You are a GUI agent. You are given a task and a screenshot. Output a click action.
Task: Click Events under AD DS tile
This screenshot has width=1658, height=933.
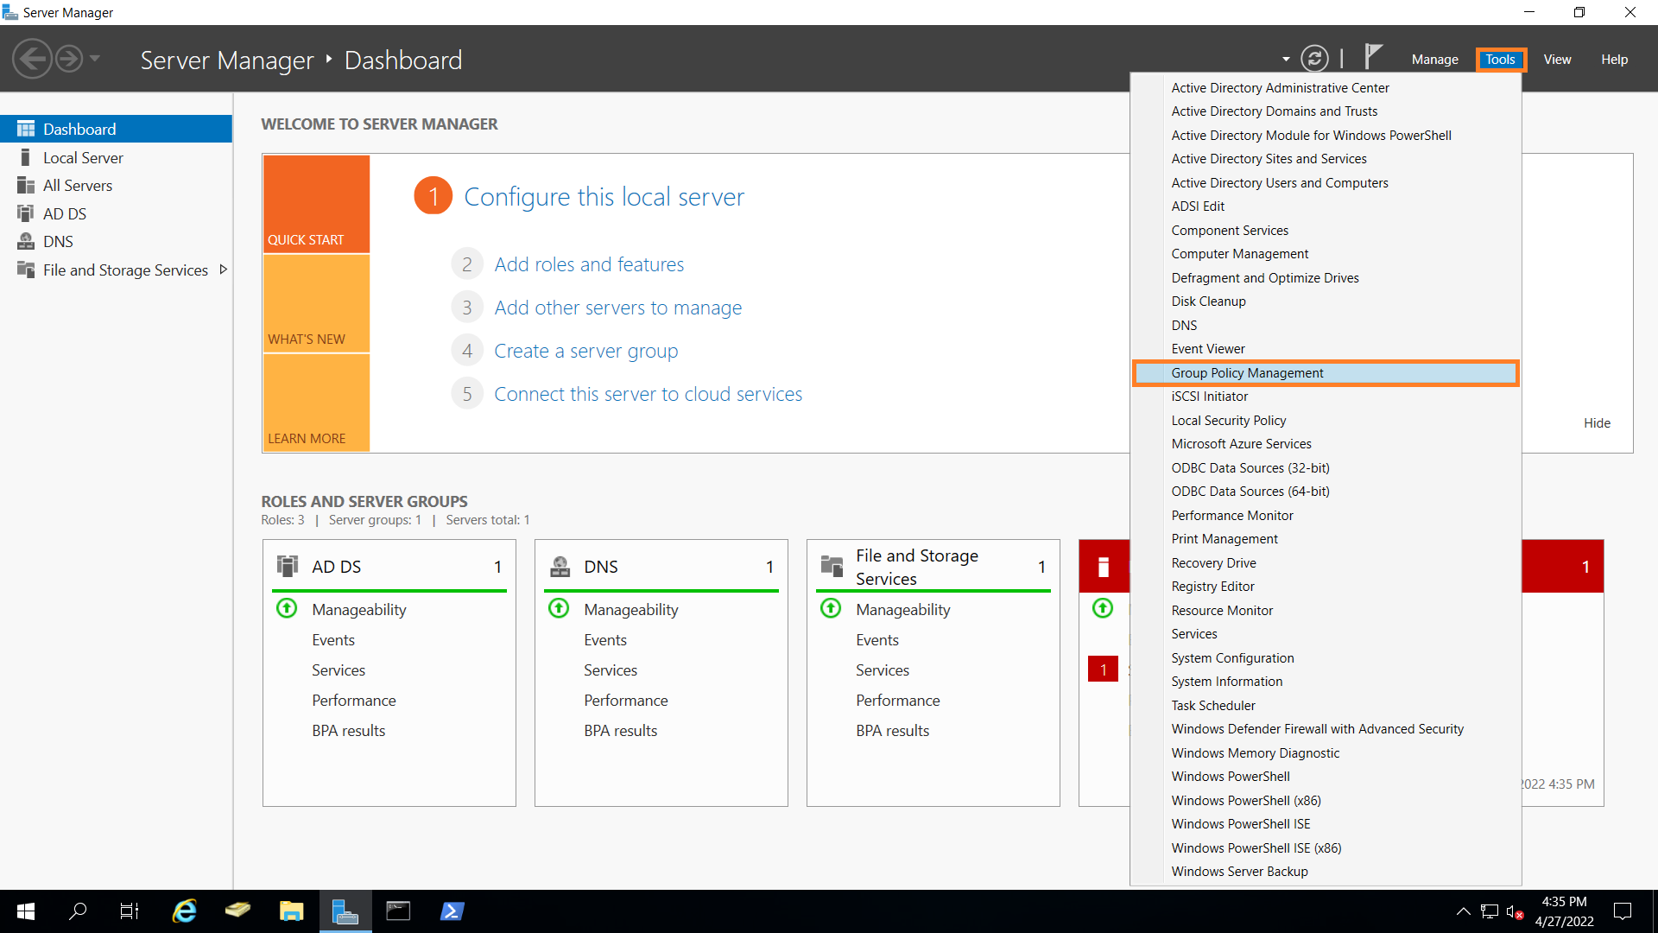click(333, 639)
